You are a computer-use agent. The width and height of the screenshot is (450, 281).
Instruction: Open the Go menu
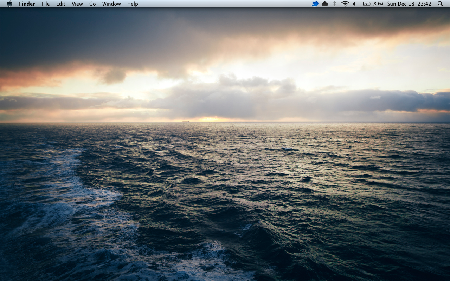coord(92,4)
